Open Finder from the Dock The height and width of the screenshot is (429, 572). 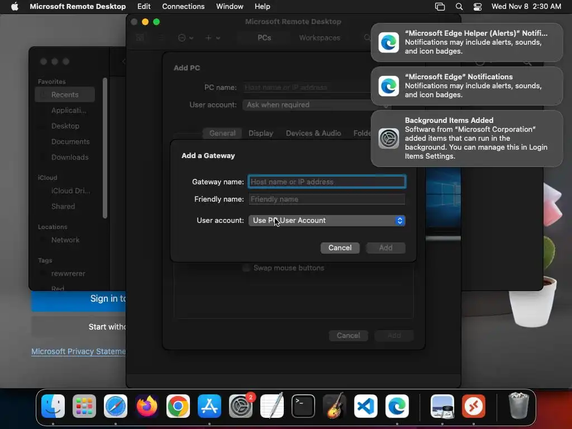tap(53, 406)
